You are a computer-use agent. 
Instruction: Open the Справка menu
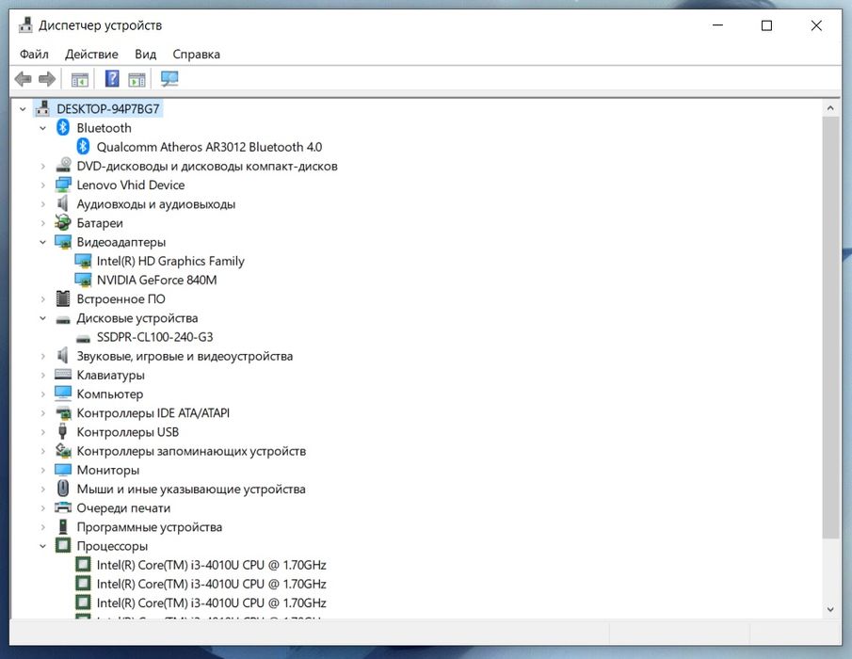click(196, 54)
